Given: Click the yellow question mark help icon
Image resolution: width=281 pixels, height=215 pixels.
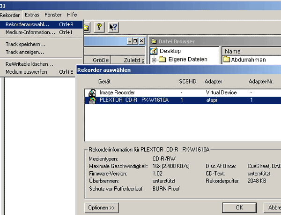Looking at the screenshot, I should tap(99, 27).
